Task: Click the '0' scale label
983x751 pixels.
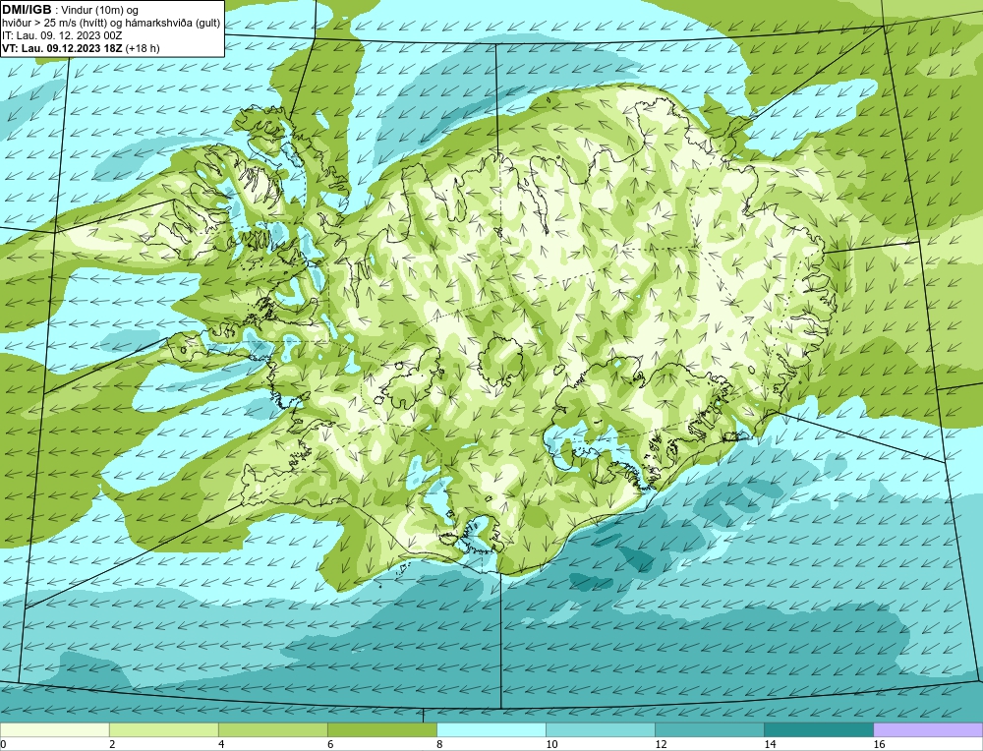Action: pyautogui.click(x=3, y=744)
